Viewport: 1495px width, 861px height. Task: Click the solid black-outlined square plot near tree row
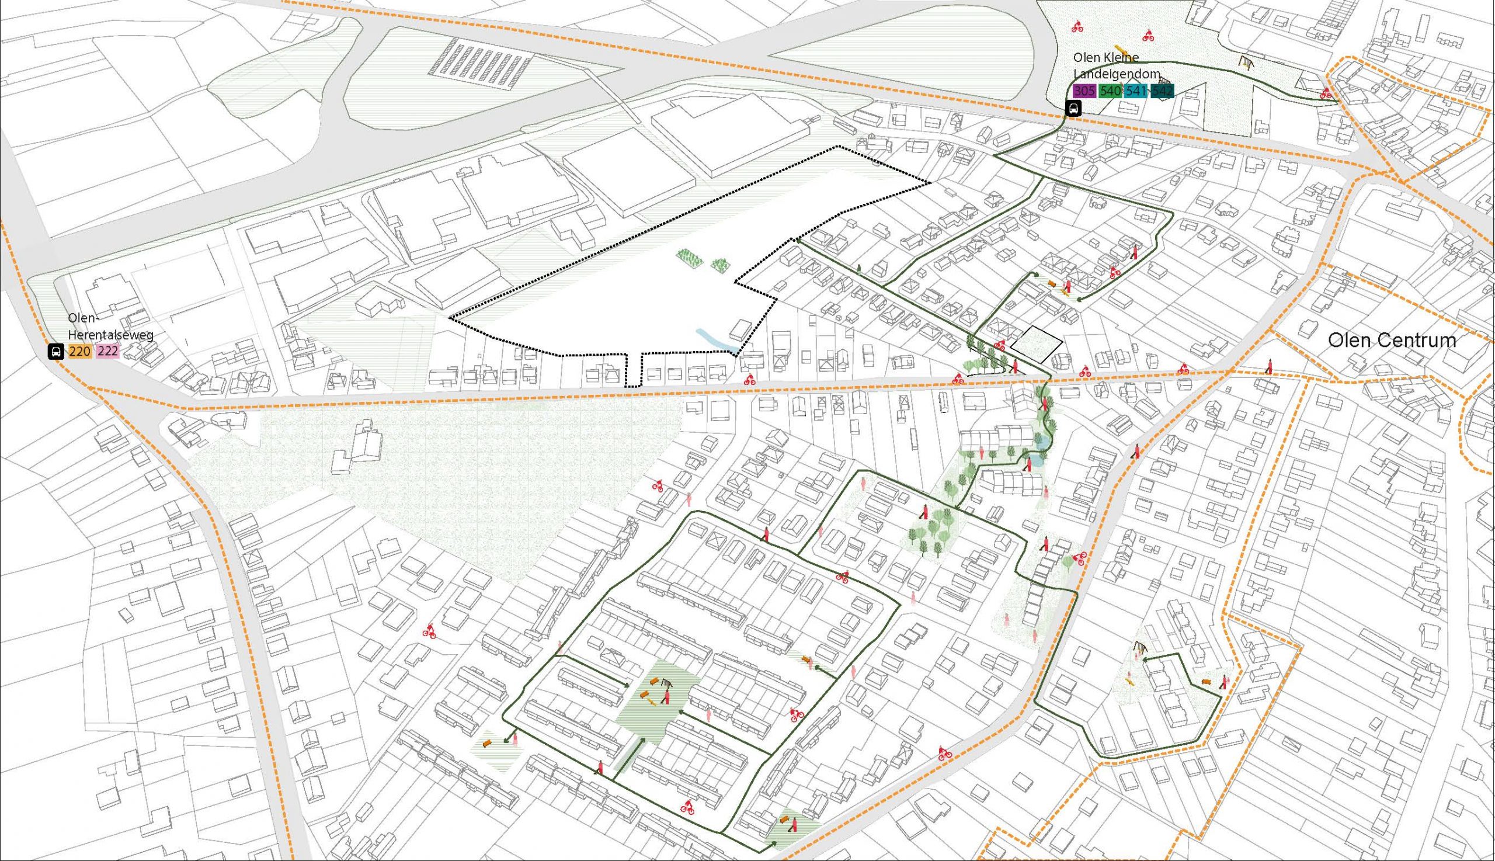pyautogui.click(x=1035, y=343)
